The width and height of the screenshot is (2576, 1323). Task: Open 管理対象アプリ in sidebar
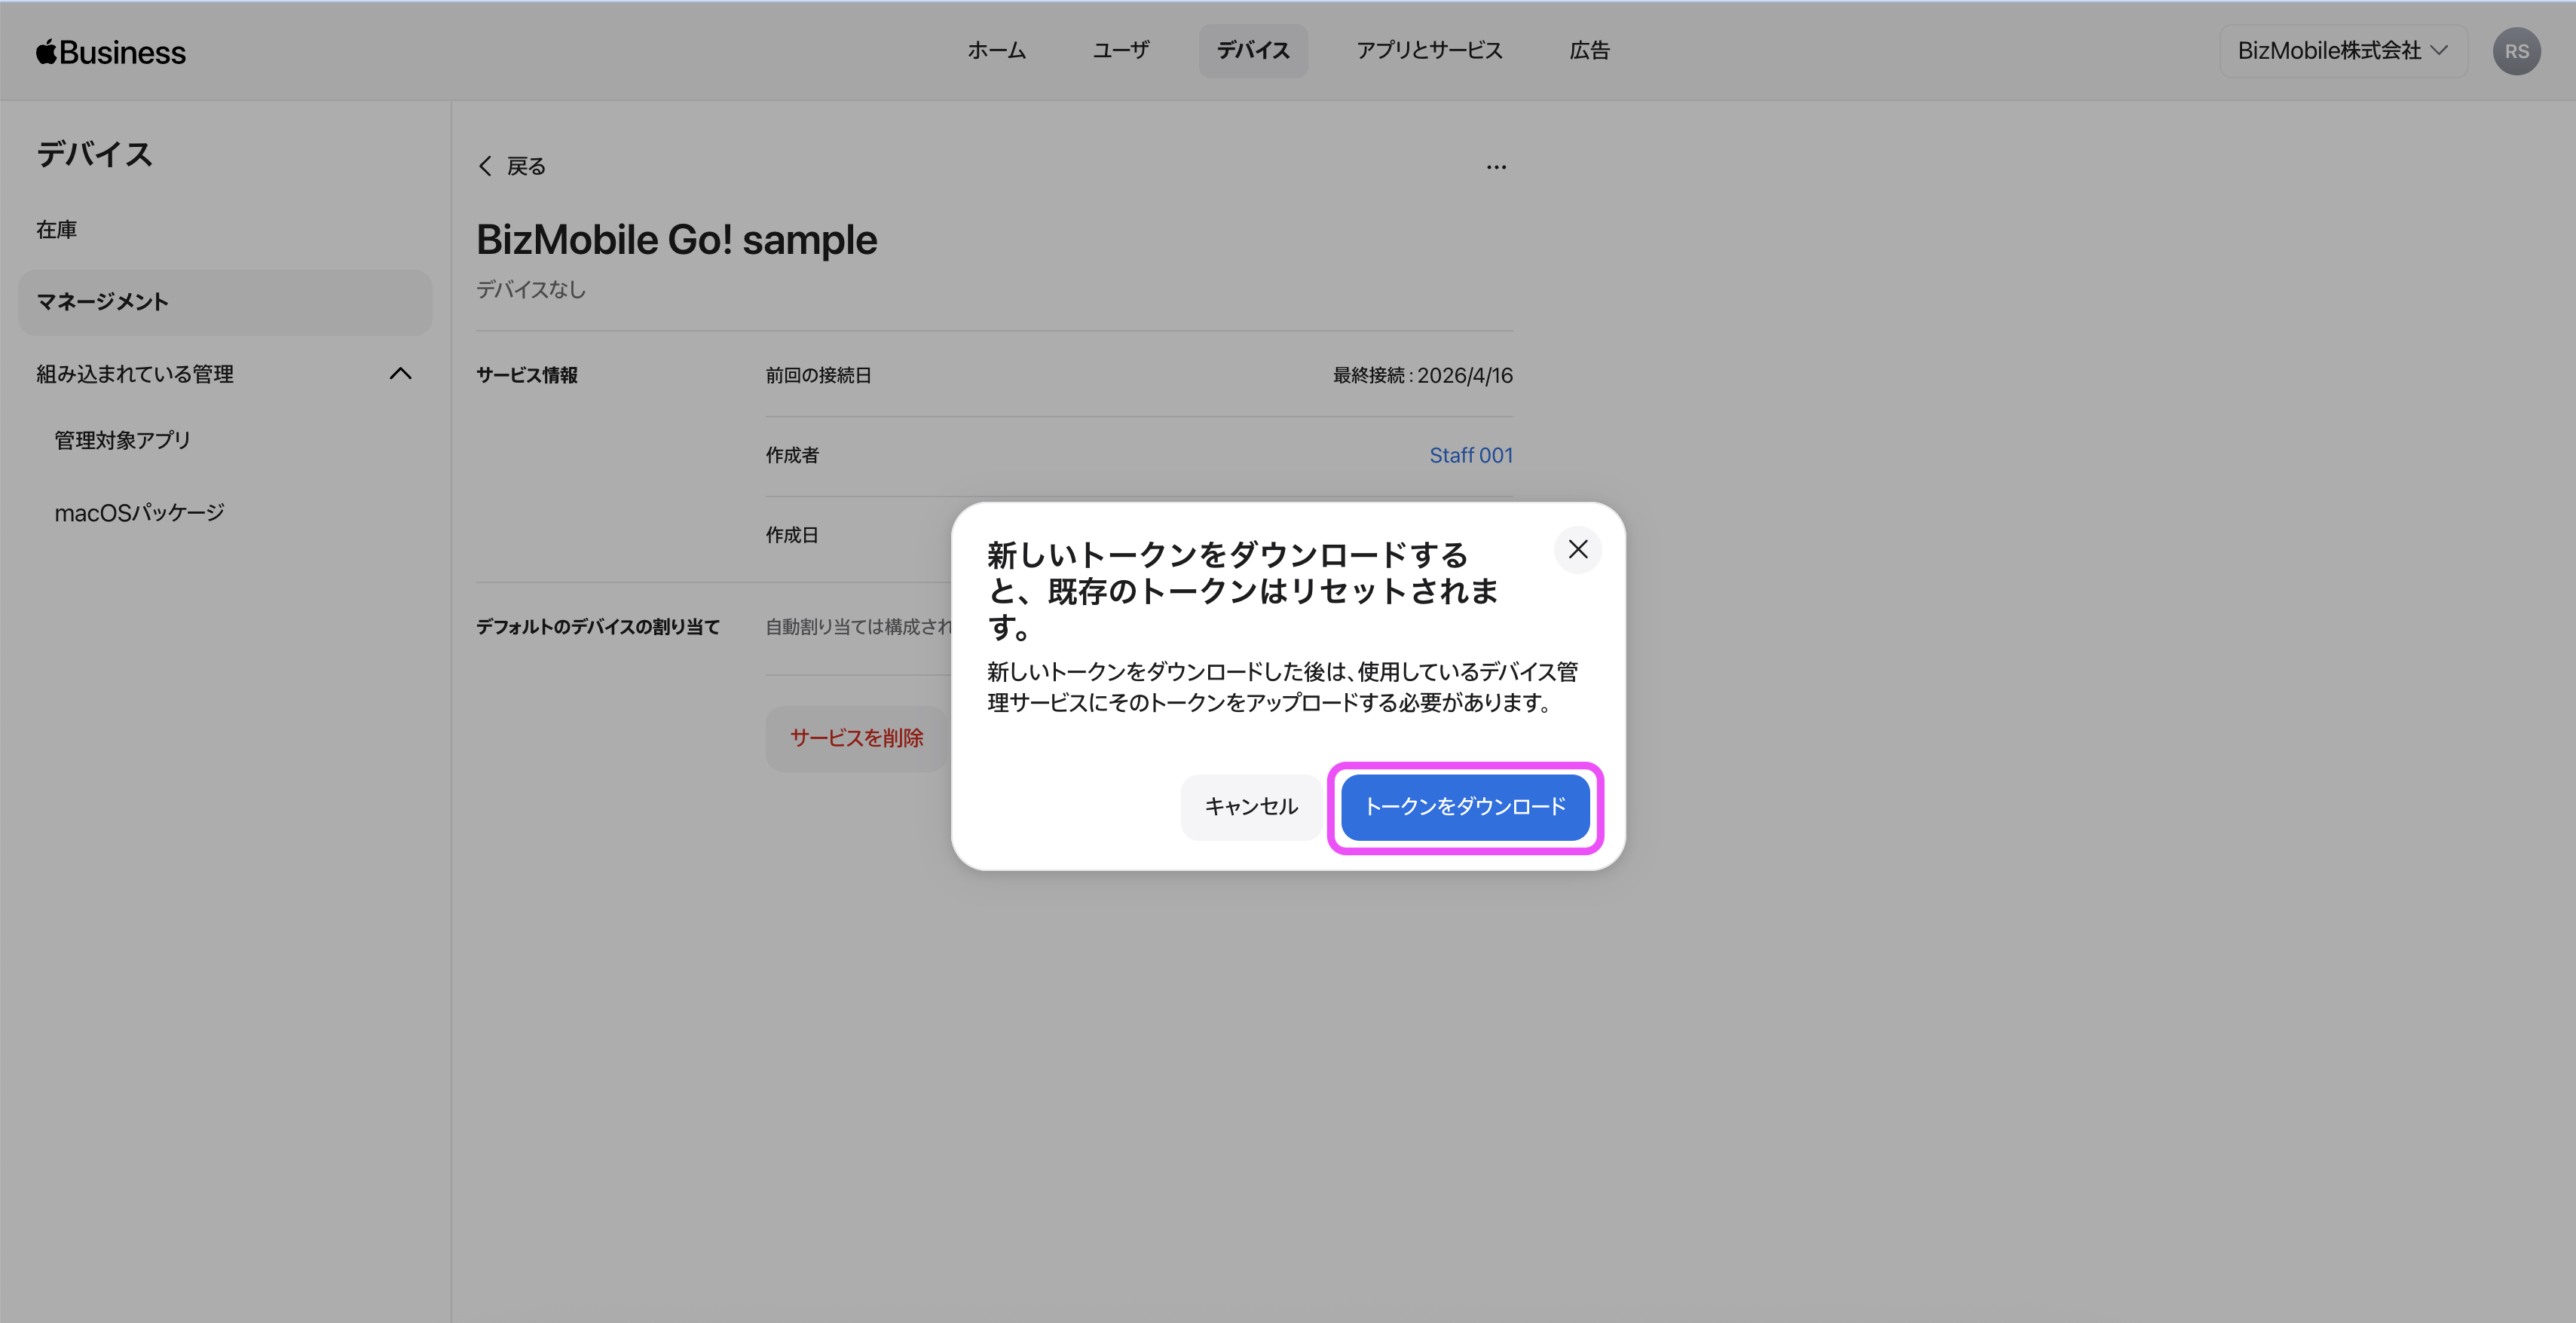[x=122, y=440]
